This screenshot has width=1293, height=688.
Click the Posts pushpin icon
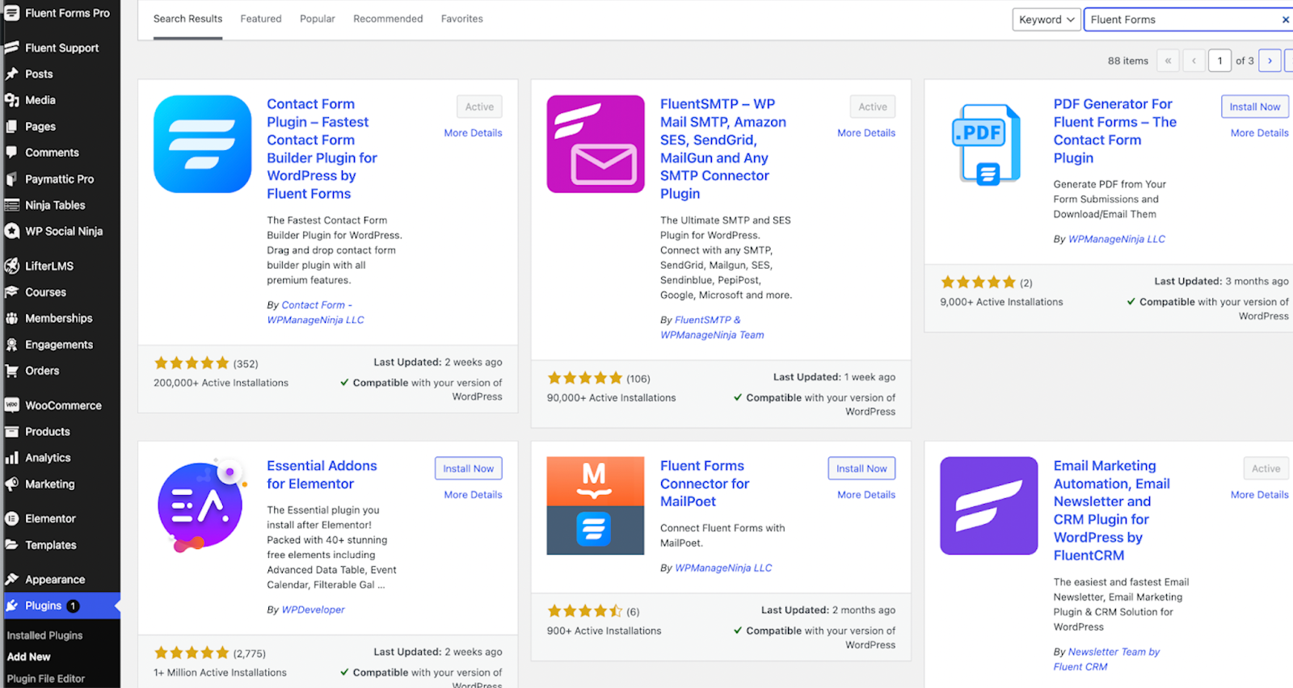pyautogui.click(x=11, y=73)
